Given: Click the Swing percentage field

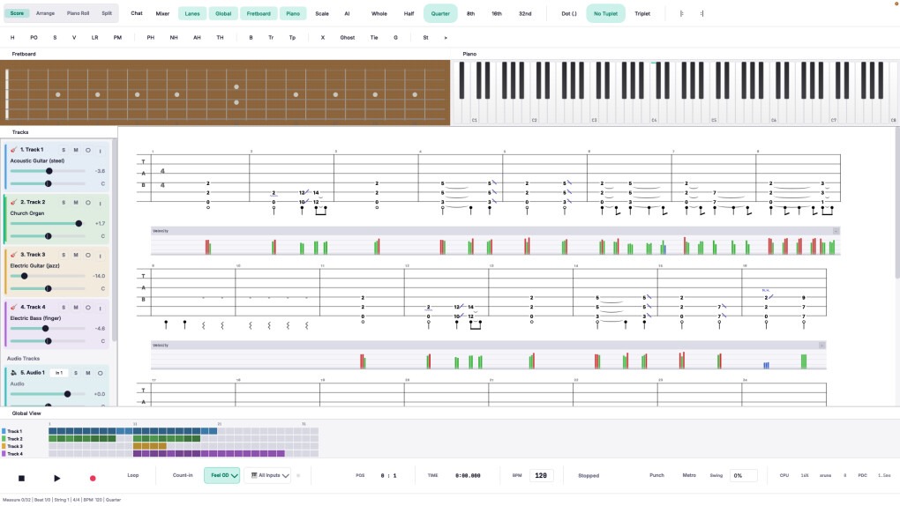Looking at the screenshot, I should pos(743,476).
